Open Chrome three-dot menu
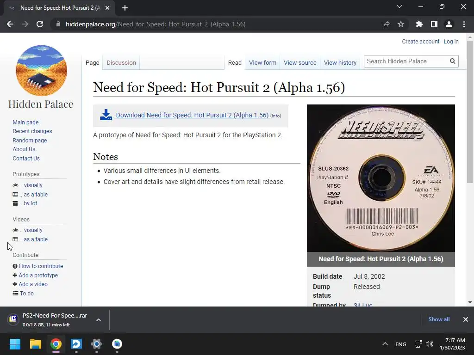Image resolution: width=474 pixels, height=355 pixels. [x=464, y=24]
